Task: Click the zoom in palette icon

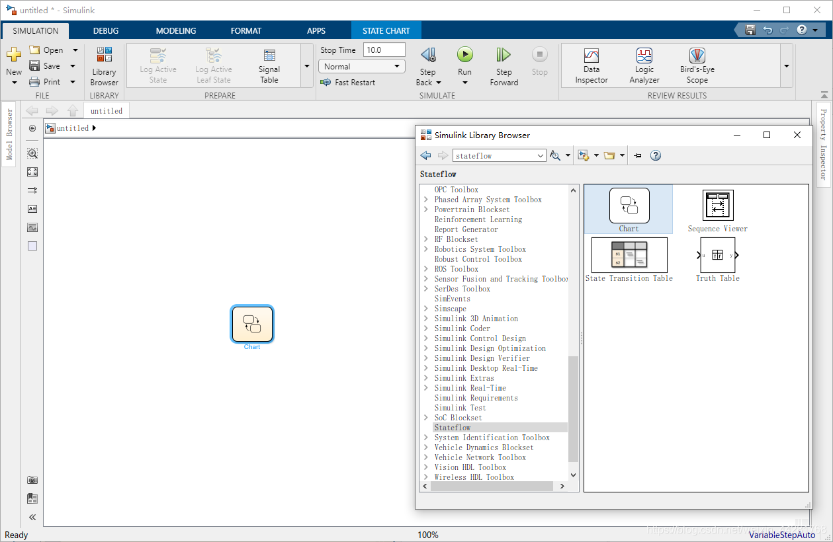Action: click(x=32, y=153)
